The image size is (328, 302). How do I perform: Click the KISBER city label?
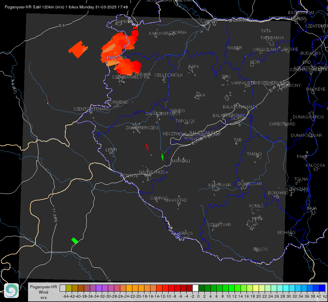235,48
